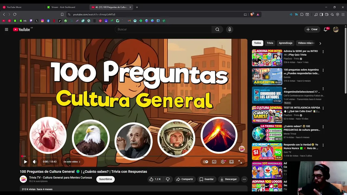Mute the video volume
This screenshot has width=347, height=195.
click(x=34, y=162)
